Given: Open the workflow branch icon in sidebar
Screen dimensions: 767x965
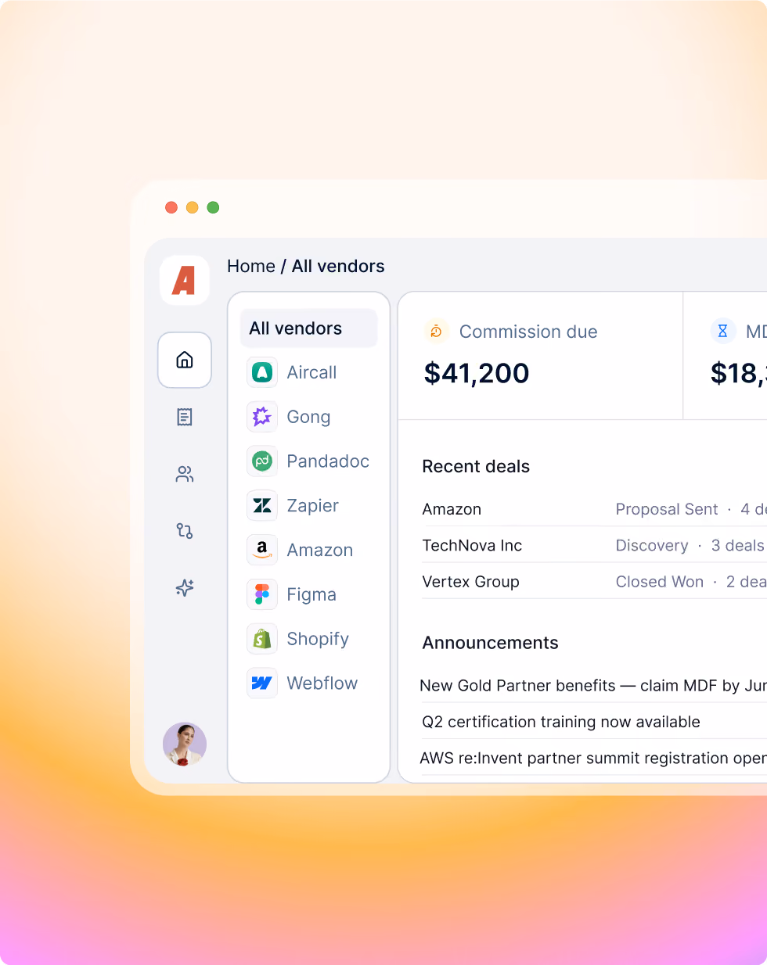Looking at the screenshot, I should [x=185, y=531].
